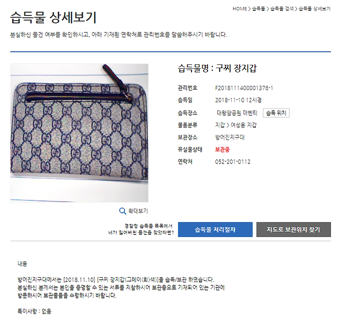Click the 습득일 value 2018-11-10 12시경
This screenshot has width=338, height=328.
click(x=238, y=100)
